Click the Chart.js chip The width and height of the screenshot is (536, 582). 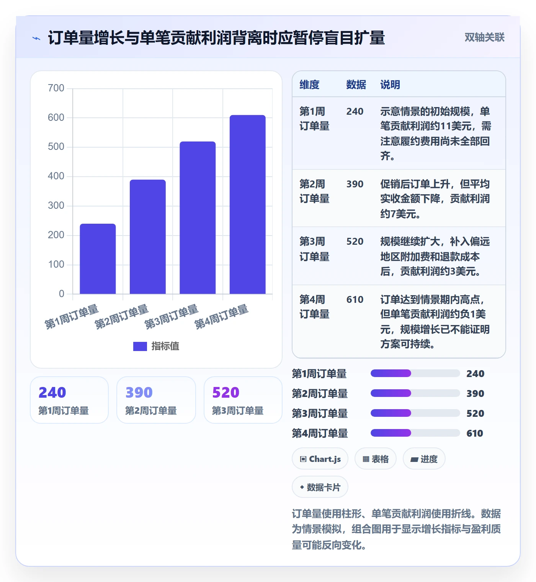click(x=320, y=459)
